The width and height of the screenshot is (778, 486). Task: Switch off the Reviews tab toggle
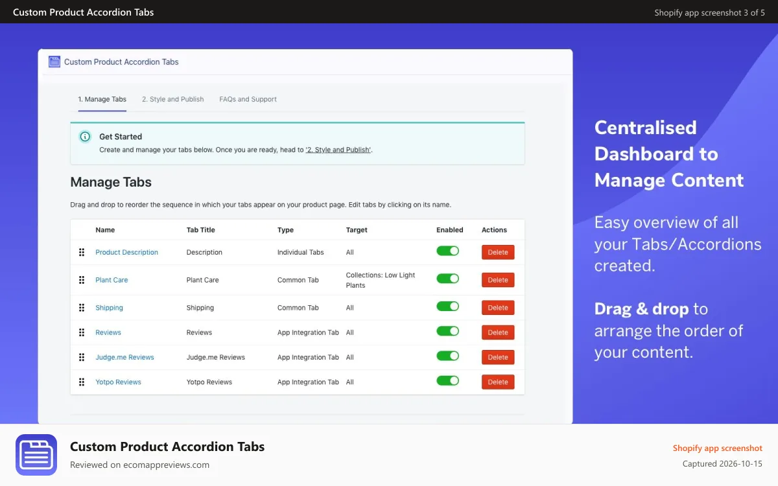tap(447, 331)
